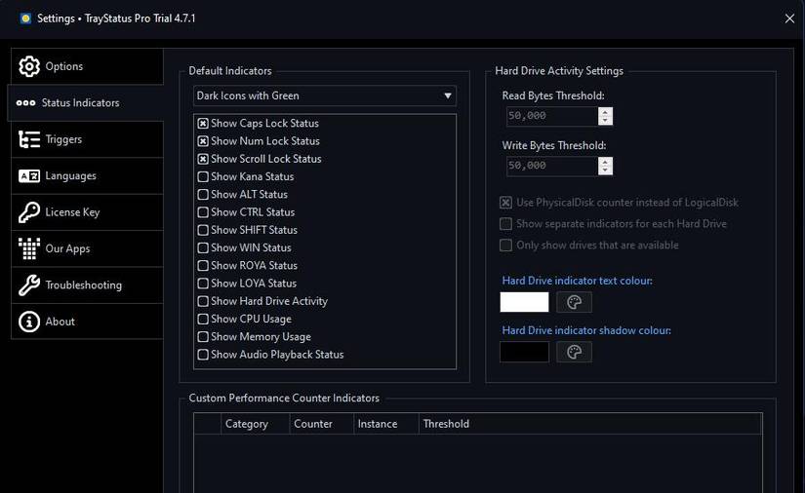The height and width of the screenshot is (493, 805).
Task: Toggle Only show drives that are available
Action: coord(505,246)
